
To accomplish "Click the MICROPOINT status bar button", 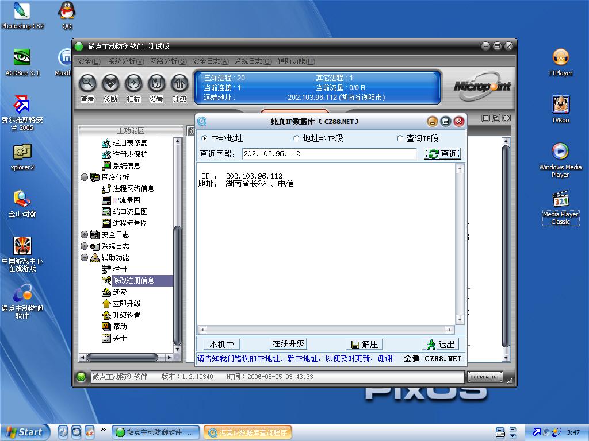I will pos(485,377).
